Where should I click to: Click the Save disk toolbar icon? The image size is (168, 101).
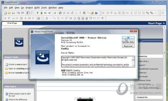(x=13, y=13)
